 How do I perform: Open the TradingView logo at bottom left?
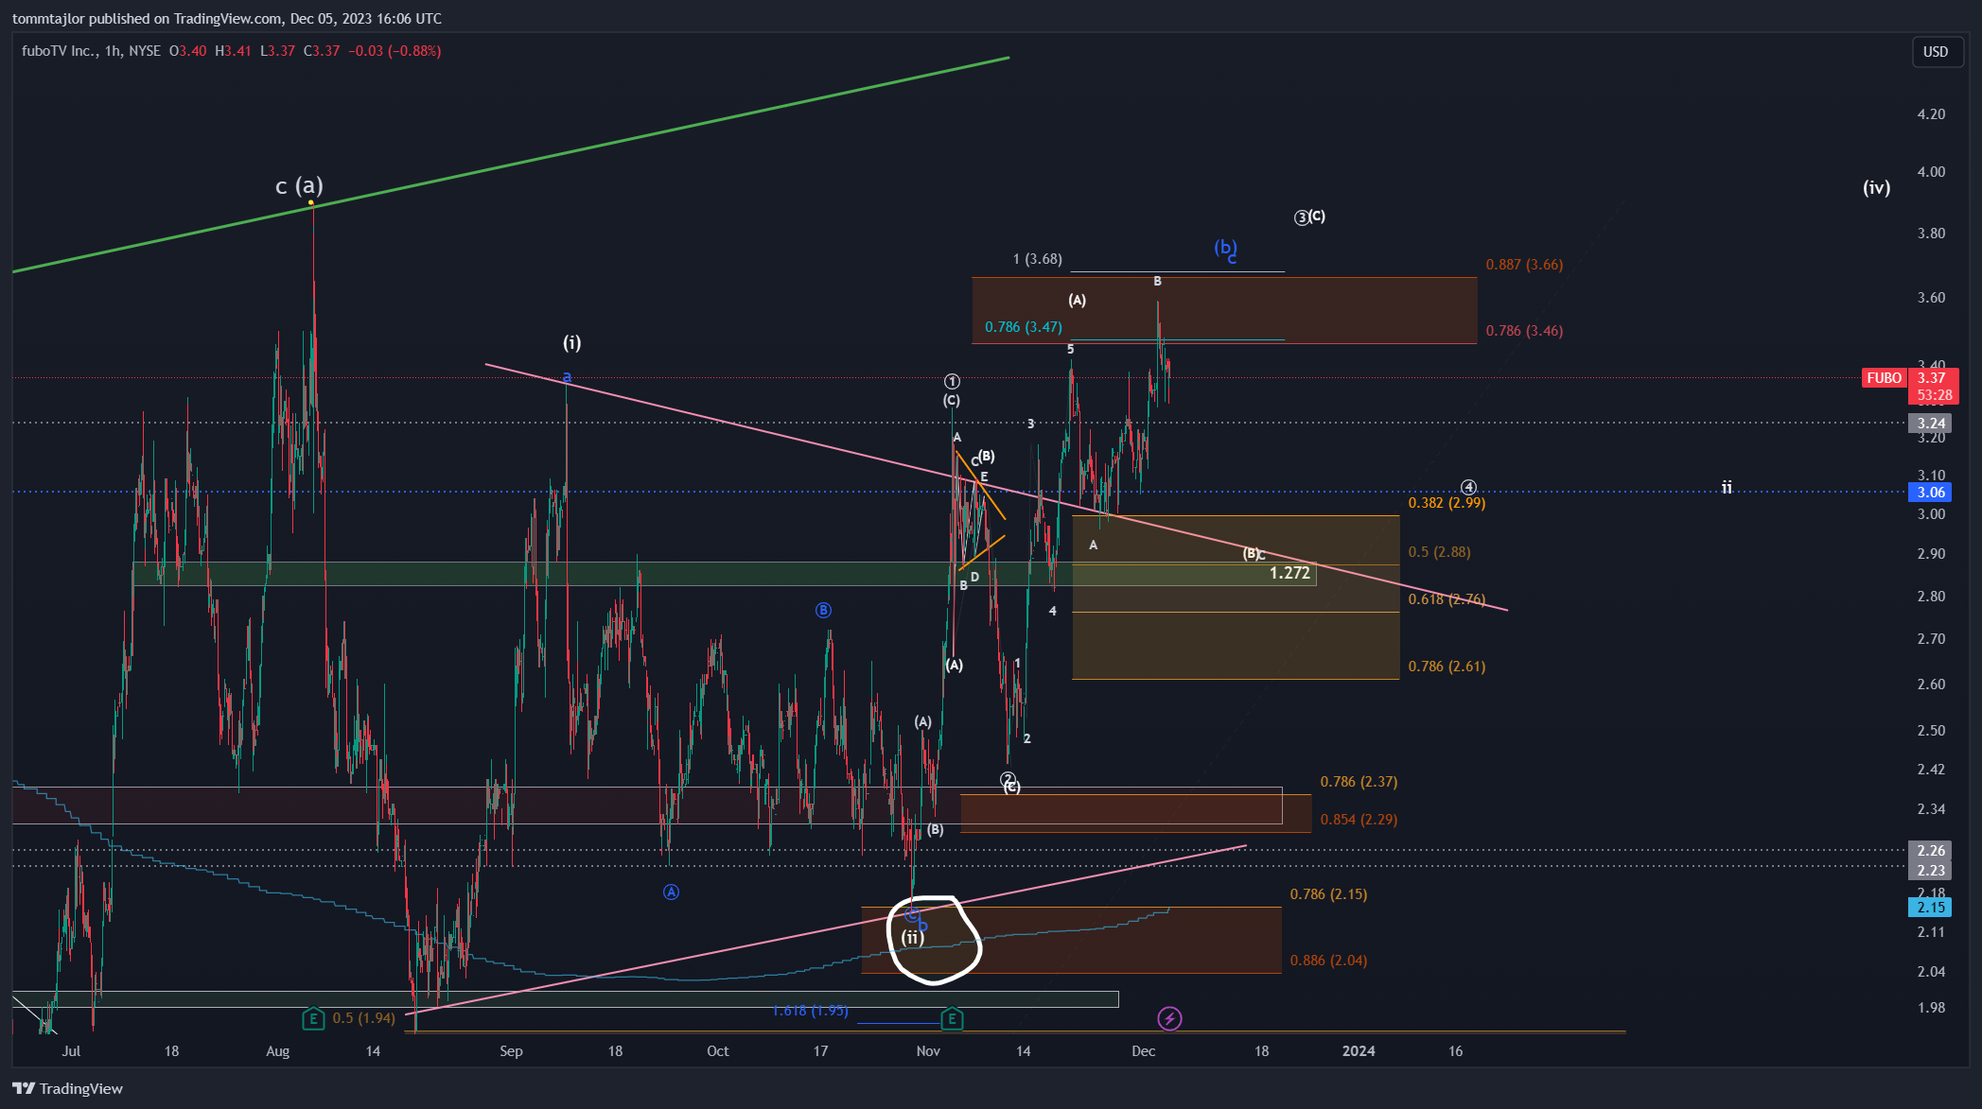[x=68, y=1088]
